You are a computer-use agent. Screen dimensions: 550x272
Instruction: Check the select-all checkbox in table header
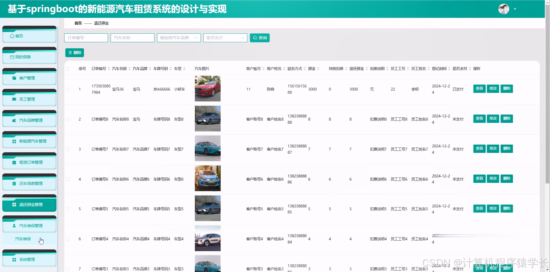click(68, 69)
